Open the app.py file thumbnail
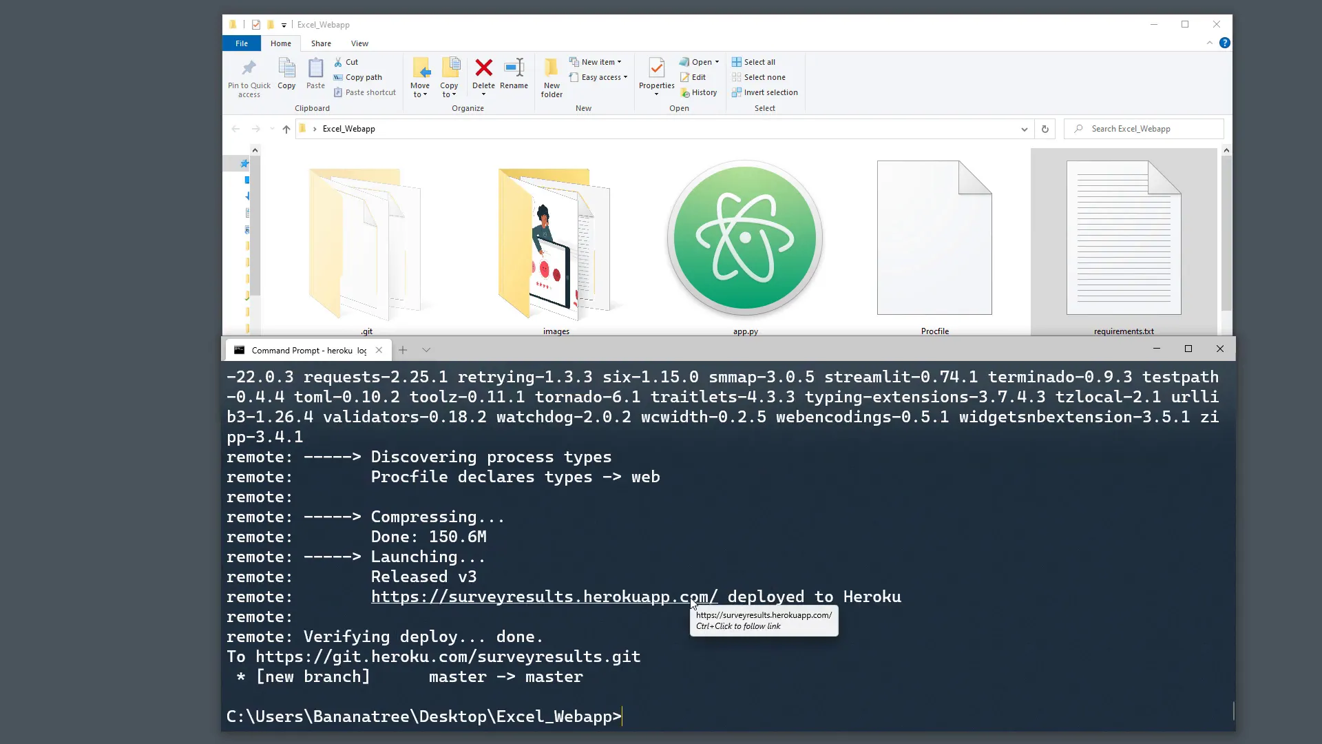Viewport: 1322px width, 744px height. tap(745, 238)
